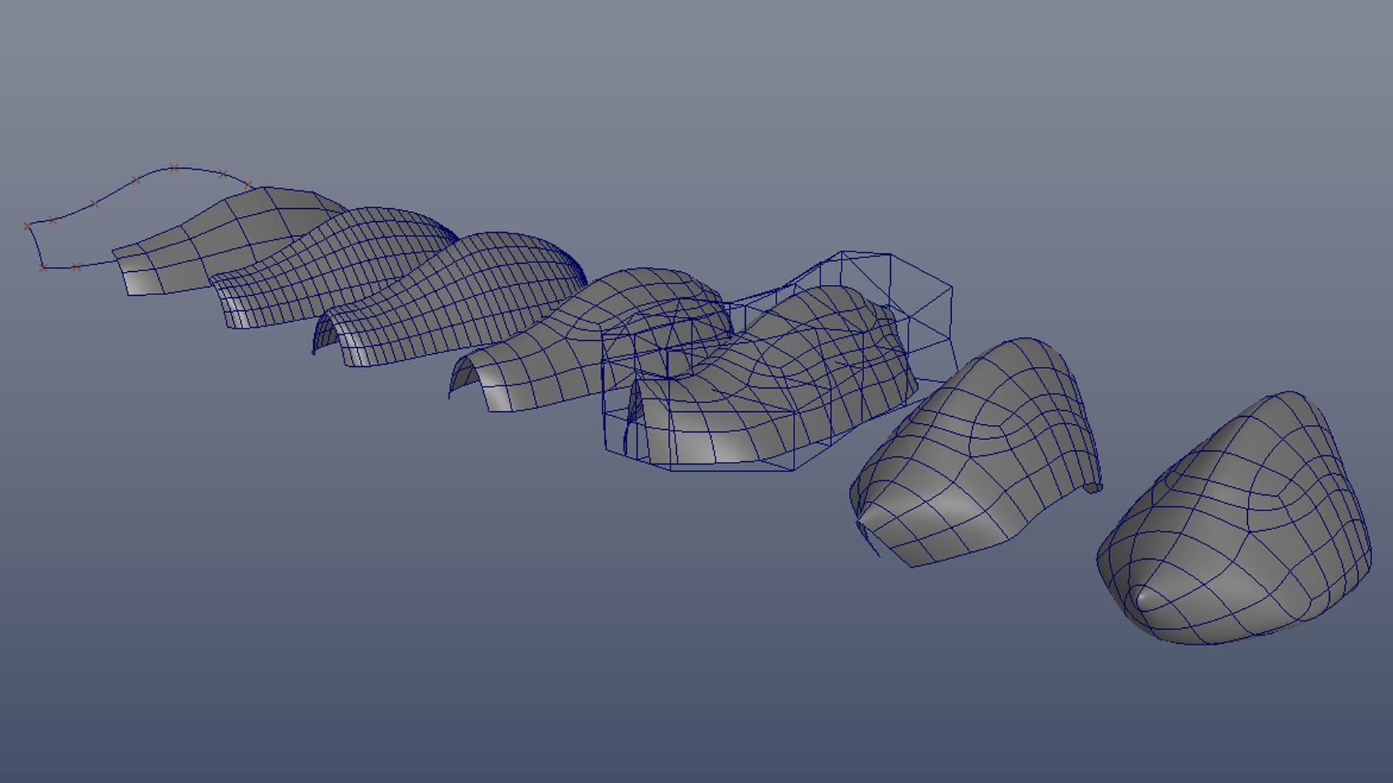1393x783 pixels.
Task: Click the topmost vertex of the wireframe cage
Action: (x=842, y=252)
